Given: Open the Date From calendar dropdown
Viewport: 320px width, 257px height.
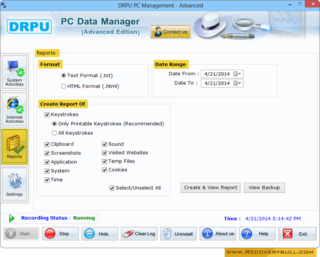Looking at the screenshot, I should click(x=237, y=74).
